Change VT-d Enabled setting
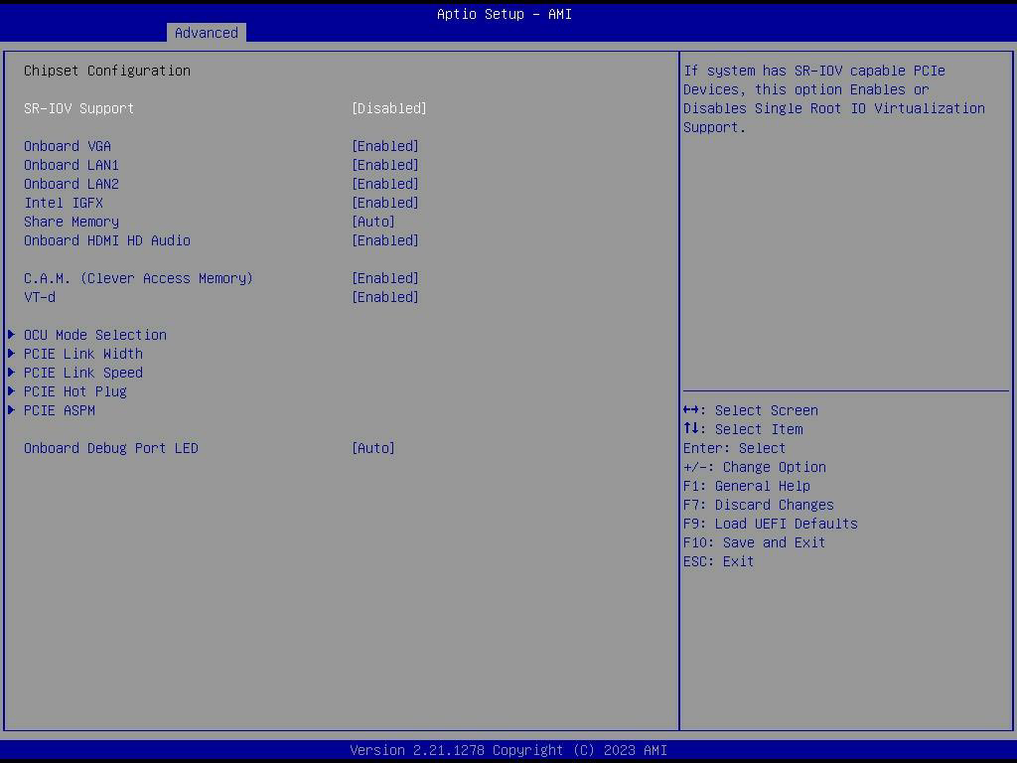This screenshot has width=1017, height=763. (384, 297)
